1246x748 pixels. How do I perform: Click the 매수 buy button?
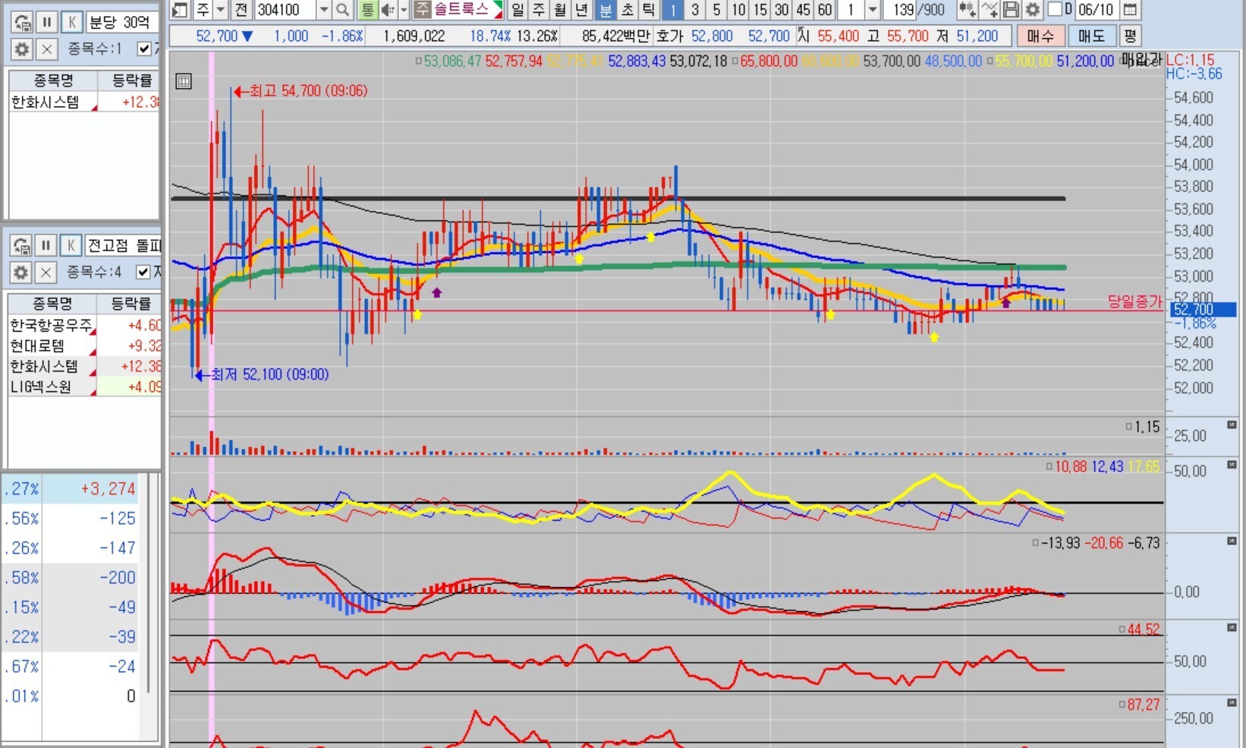click(x=1040, y=36)
